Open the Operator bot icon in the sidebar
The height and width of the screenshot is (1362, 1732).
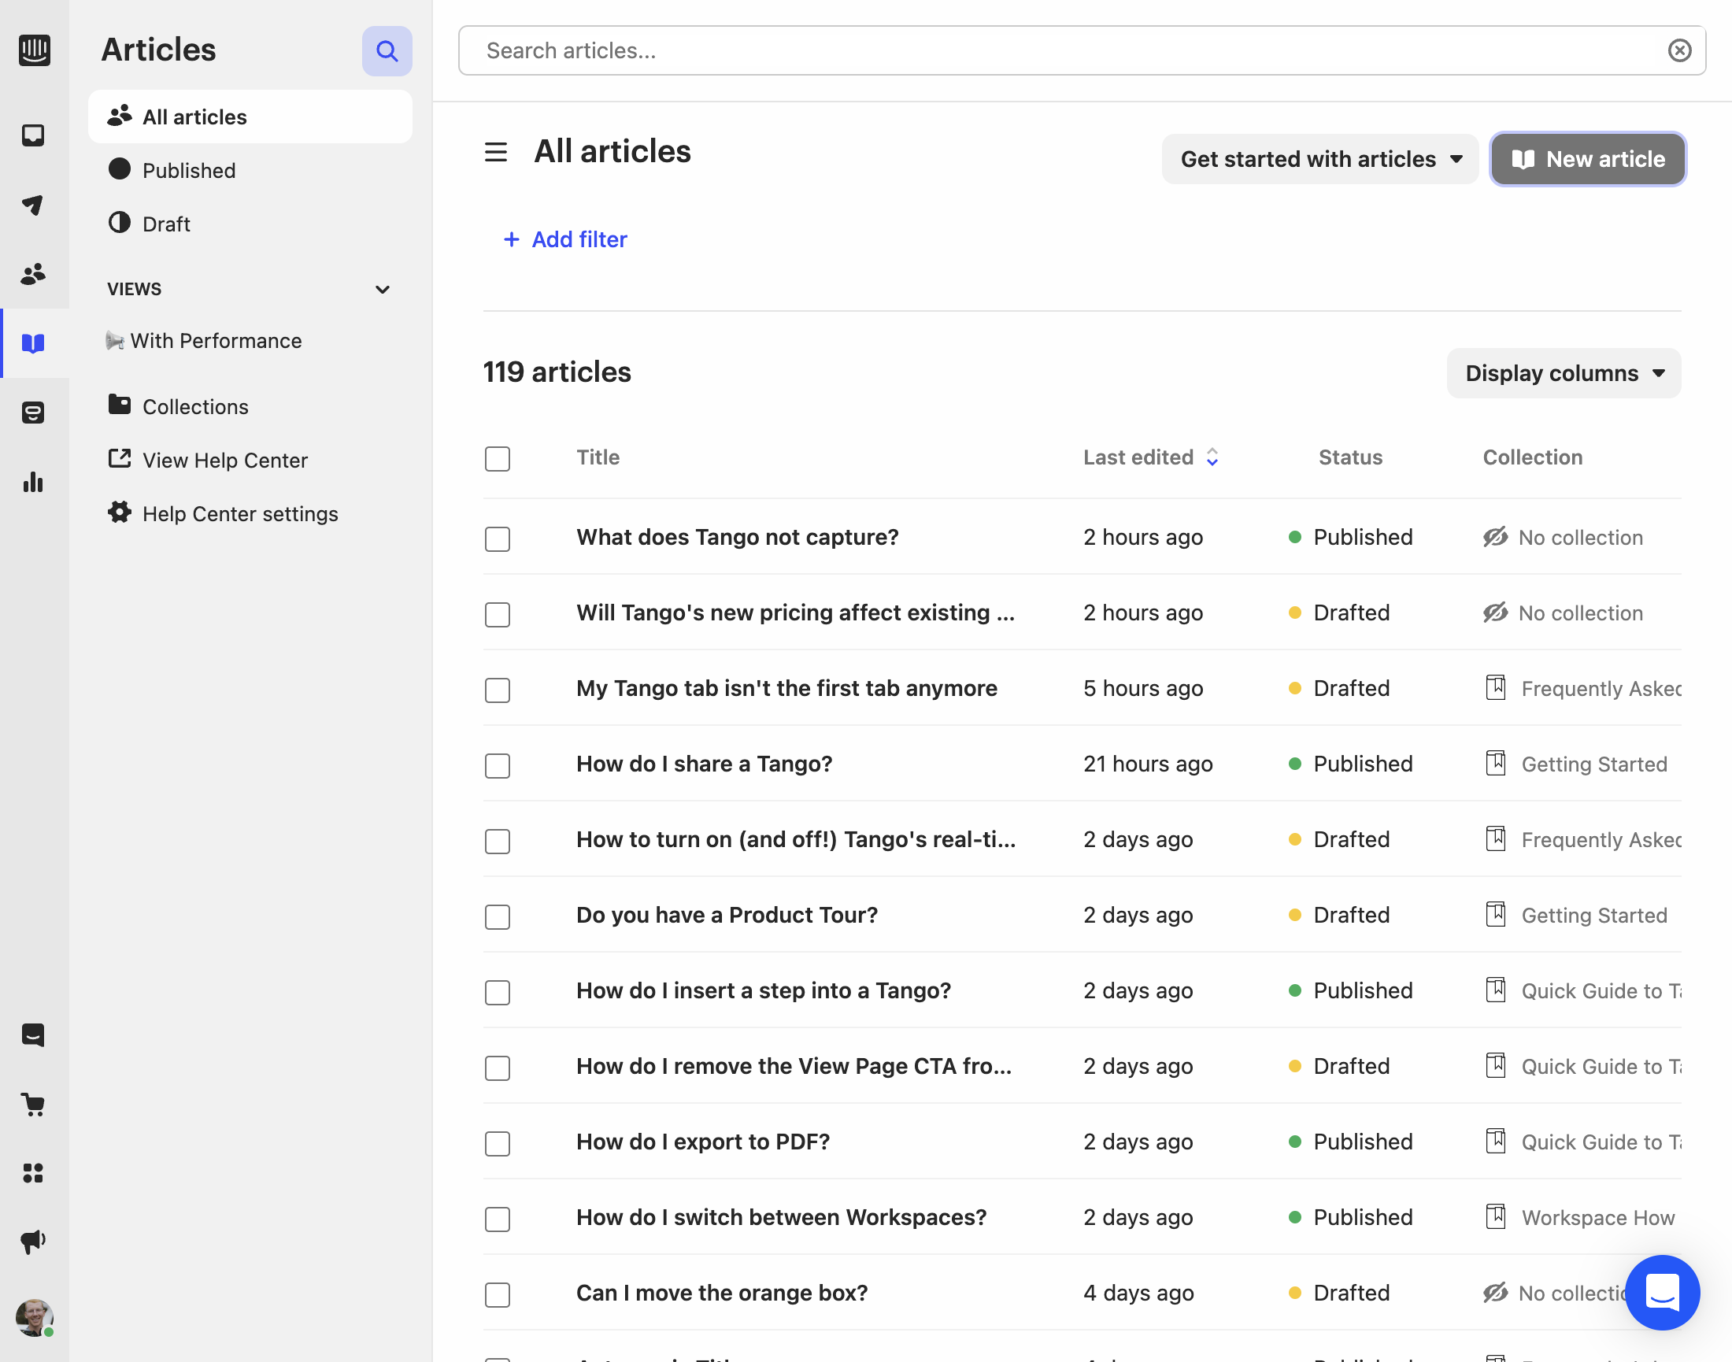(33, 413)
